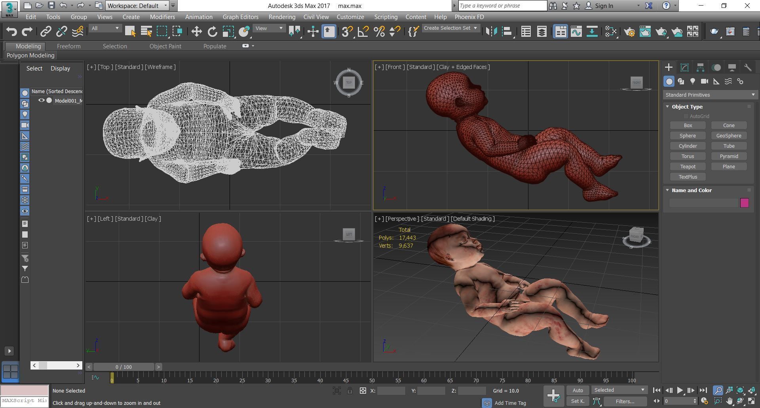Select Lights category in Create panel
760x408 pixels.
coord(693,81)
